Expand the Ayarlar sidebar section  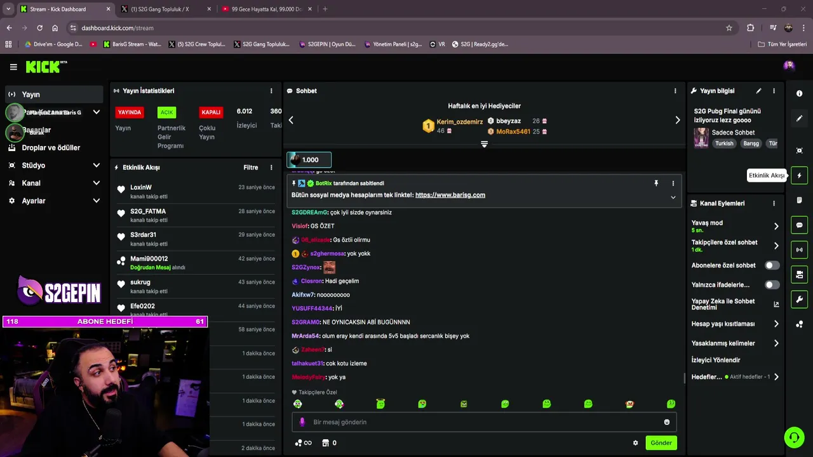(55, 201)
